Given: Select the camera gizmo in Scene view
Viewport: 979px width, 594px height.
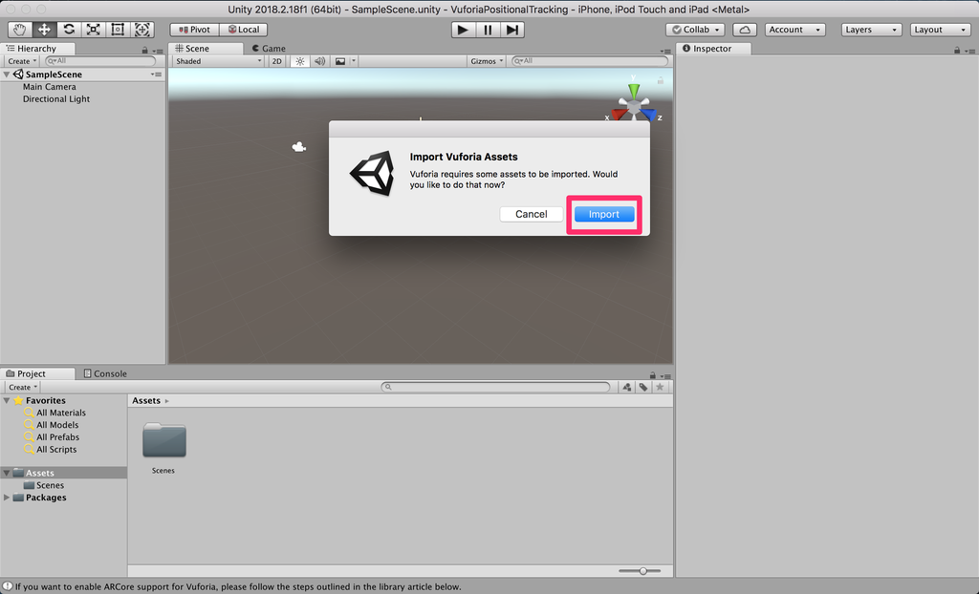Looking at the screenshot, I should click(299, 147).
